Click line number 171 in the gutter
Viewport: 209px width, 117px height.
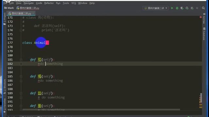pos(10,18)
